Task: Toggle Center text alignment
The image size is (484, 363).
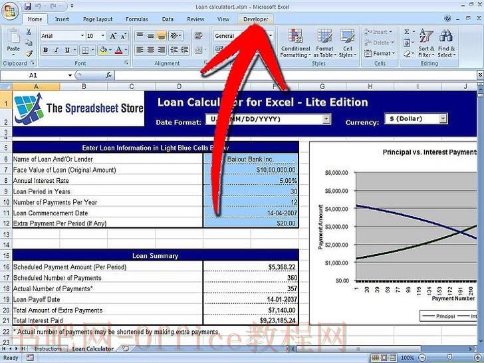Action: [x=151, y=50]
